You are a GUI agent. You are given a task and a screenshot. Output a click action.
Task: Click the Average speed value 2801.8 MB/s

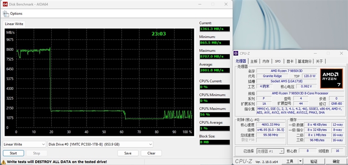pyautogui.click(x=214, y=71)
